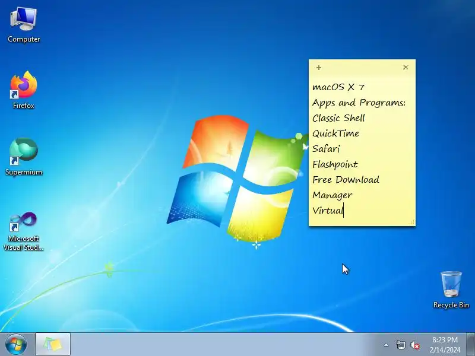
Task: Click the 'Free Download' note line
Action: point(346,180)
